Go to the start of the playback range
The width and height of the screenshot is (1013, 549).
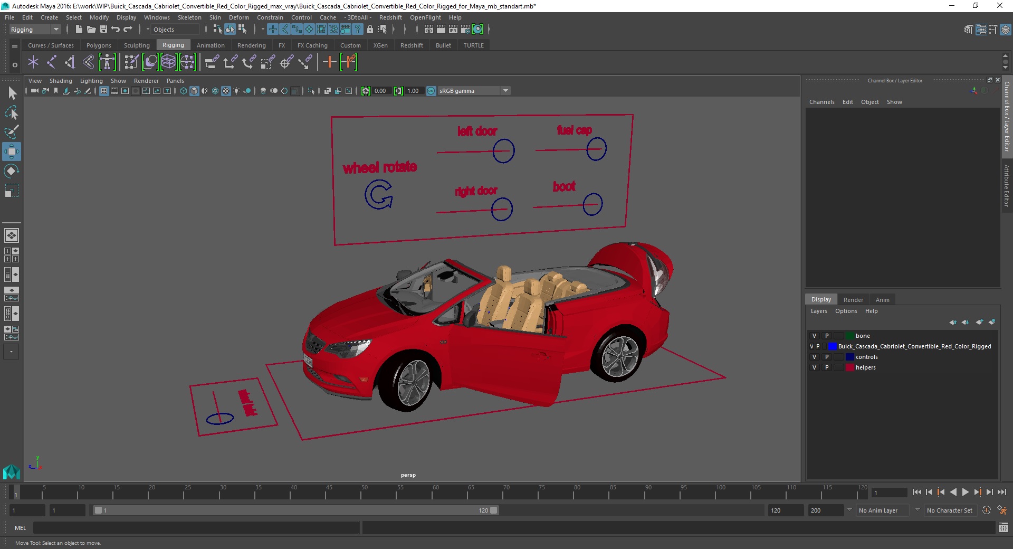(x=916, y=492)
